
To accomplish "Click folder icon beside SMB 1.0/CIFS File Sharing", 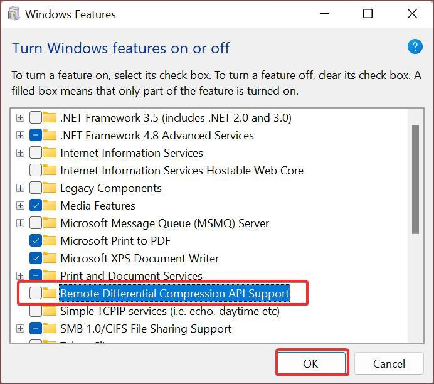I will pyautogui.click(x=50, y=329).
